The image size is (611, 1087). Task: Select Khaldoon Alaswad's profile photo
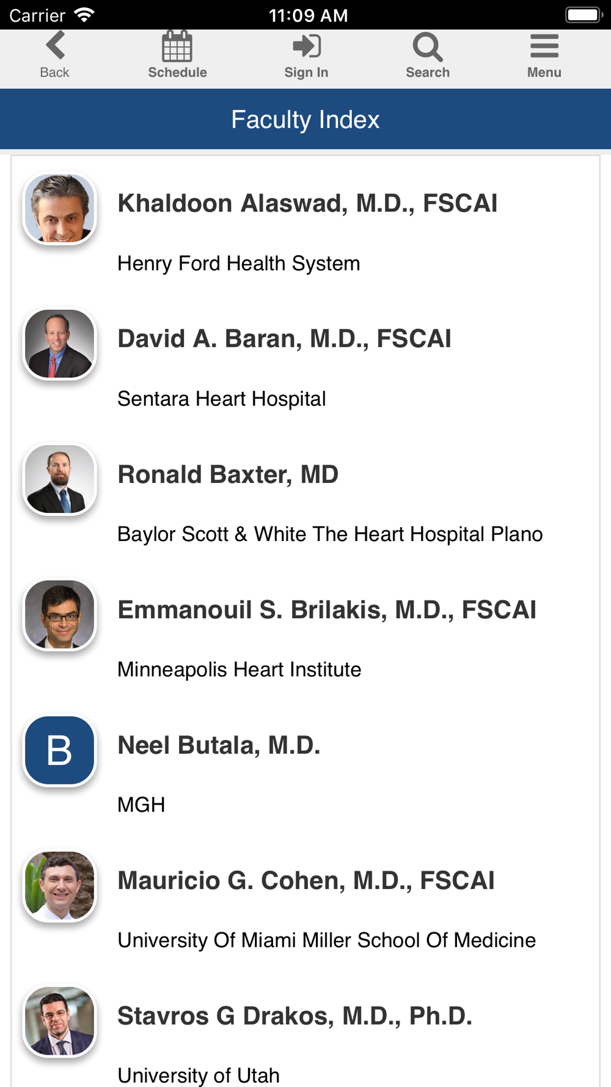[x=60, y=208]
